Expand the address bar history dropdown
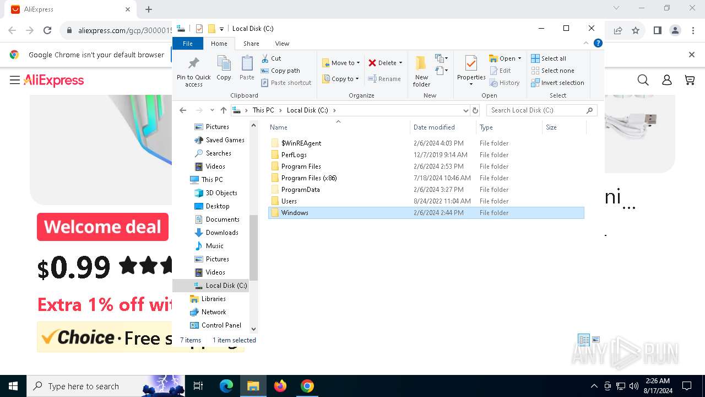The height and width of the screenshot is (397, 705). [x=465, y=110]
